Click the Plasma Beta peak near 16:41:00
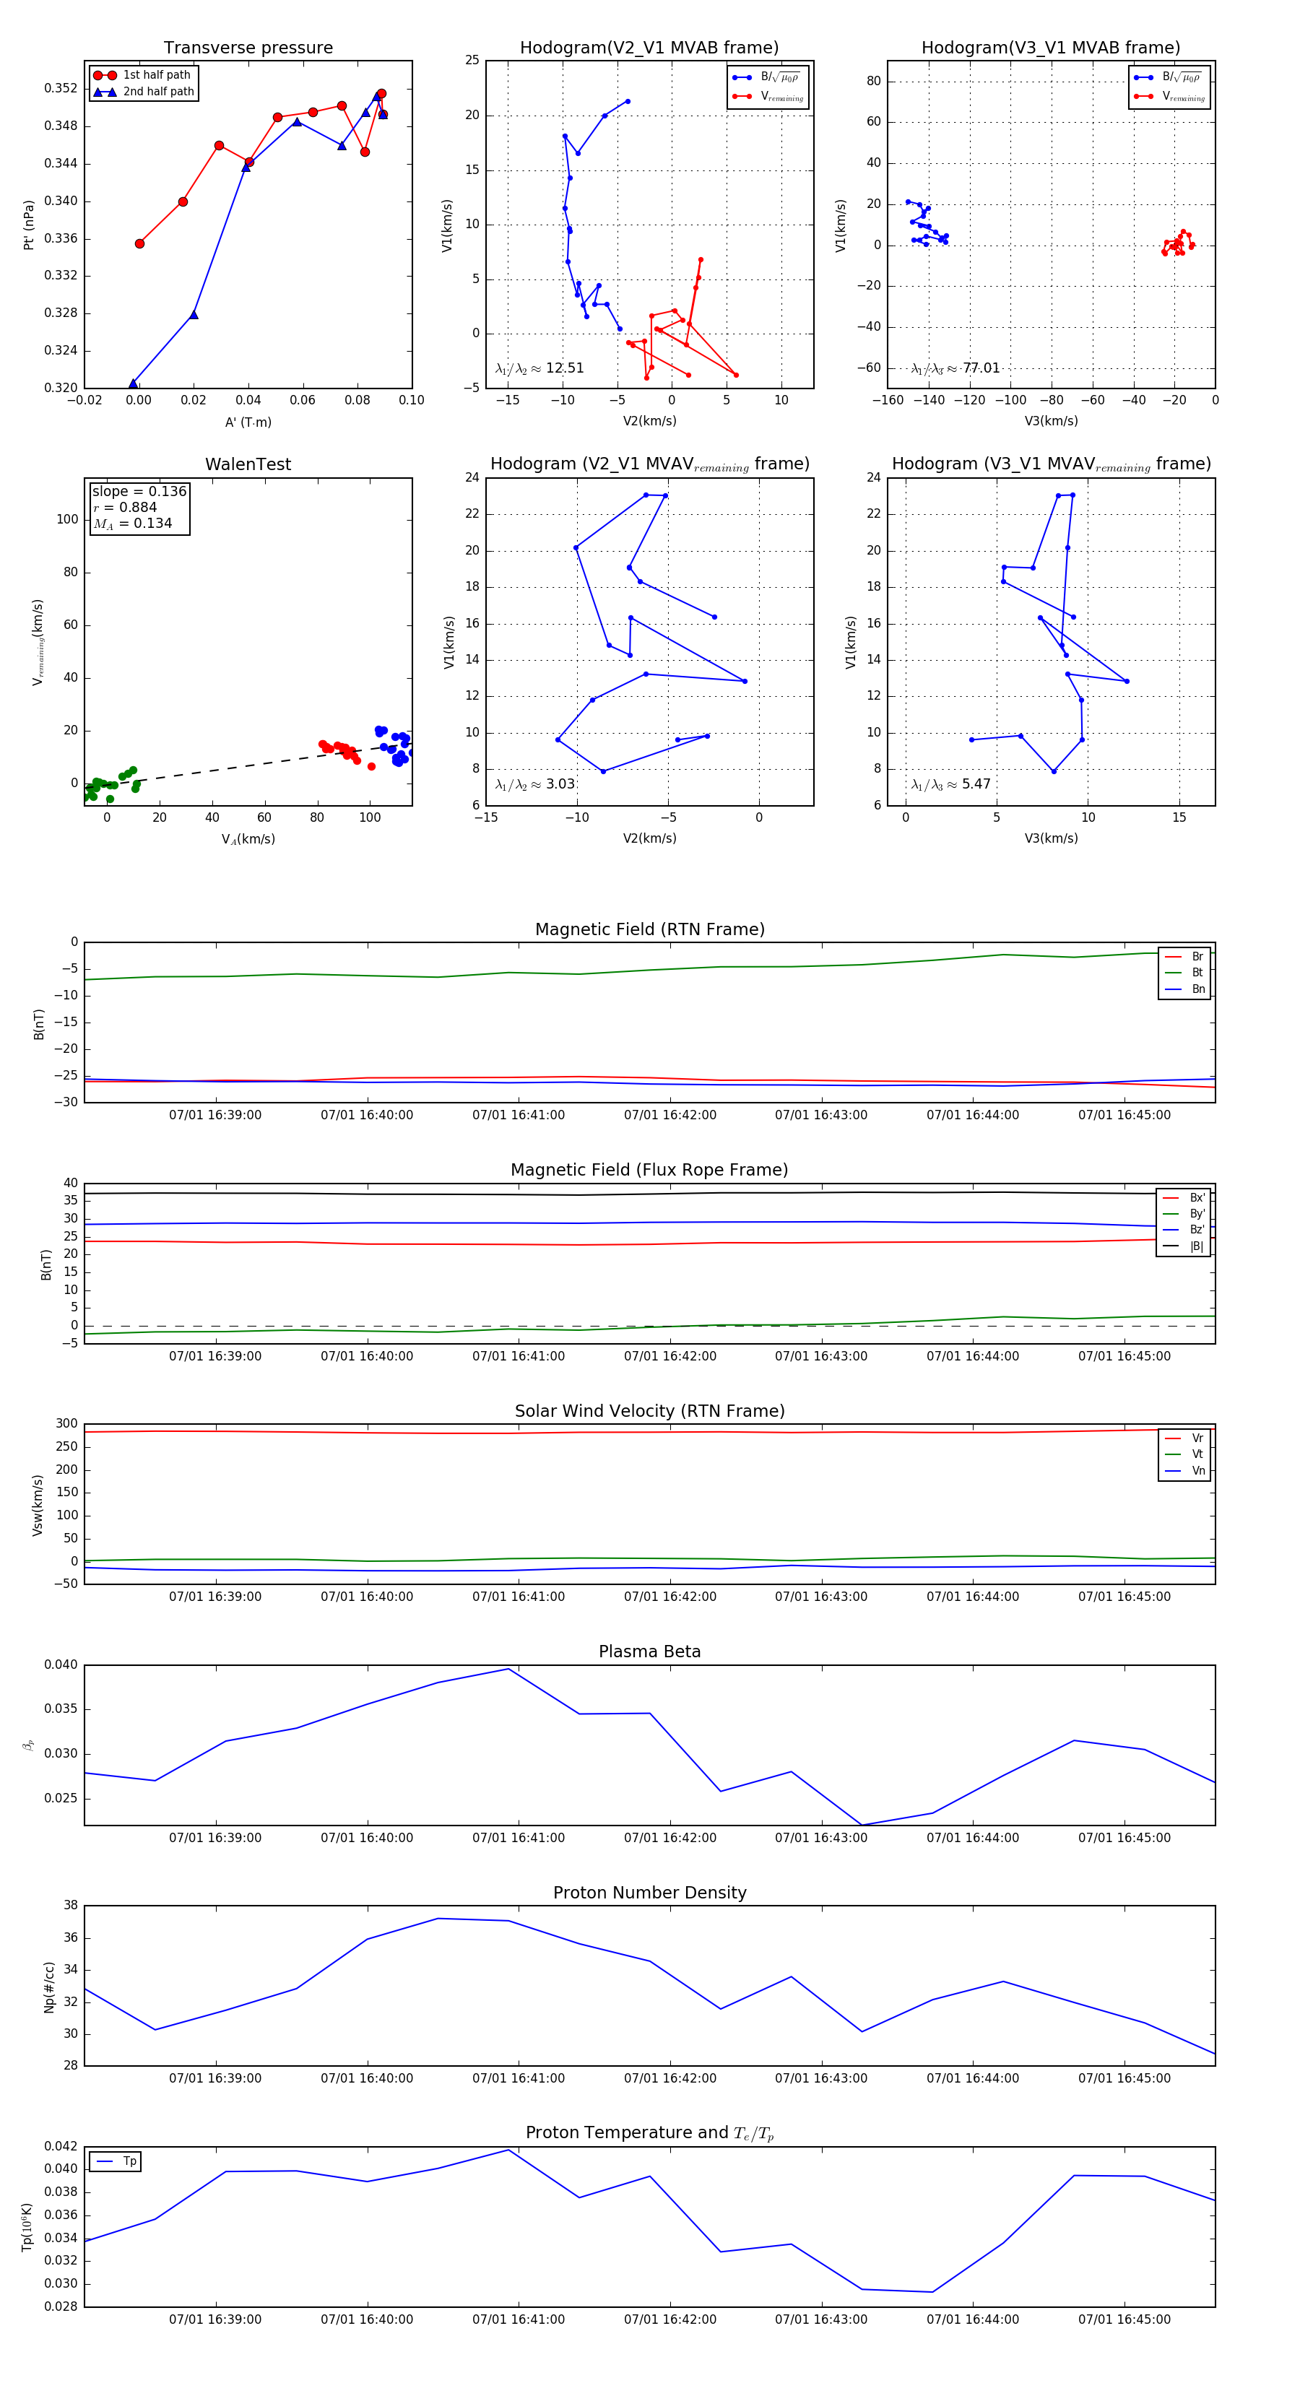The width and height of the screenshot is (1300, 2383). coord(508,1669)
